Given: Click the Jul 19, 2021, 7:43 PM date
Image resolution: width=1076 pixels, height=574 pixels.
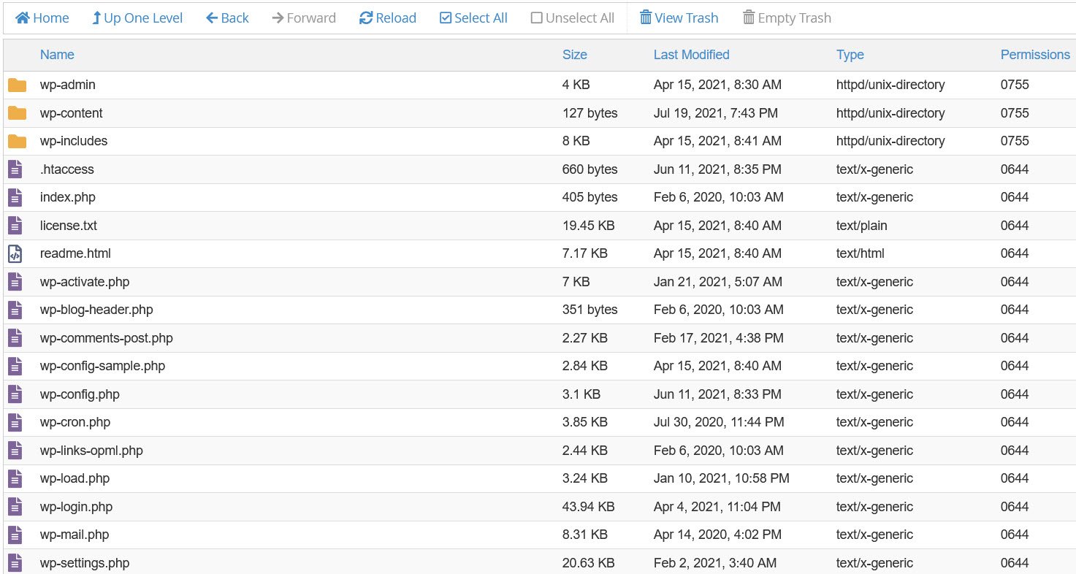Looking at the screenshot, I should [716, 113].
